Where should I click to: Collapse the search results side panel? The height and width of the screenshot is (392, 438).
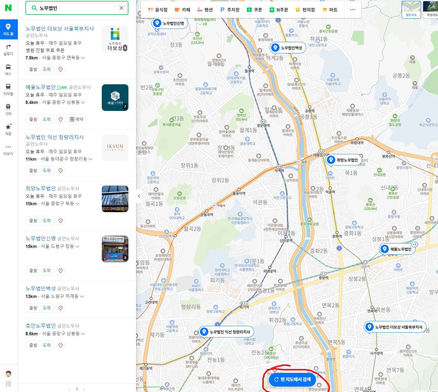point(139,196)
